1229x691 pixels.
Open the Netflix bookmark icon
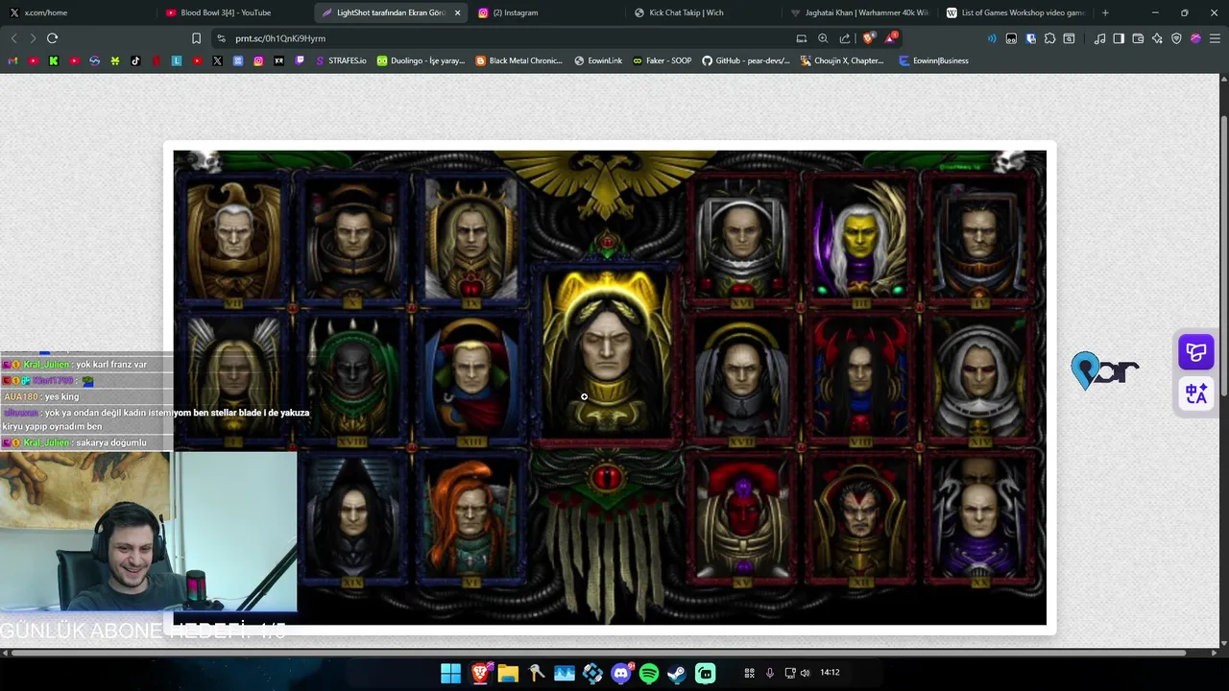(x=156, y=60)
